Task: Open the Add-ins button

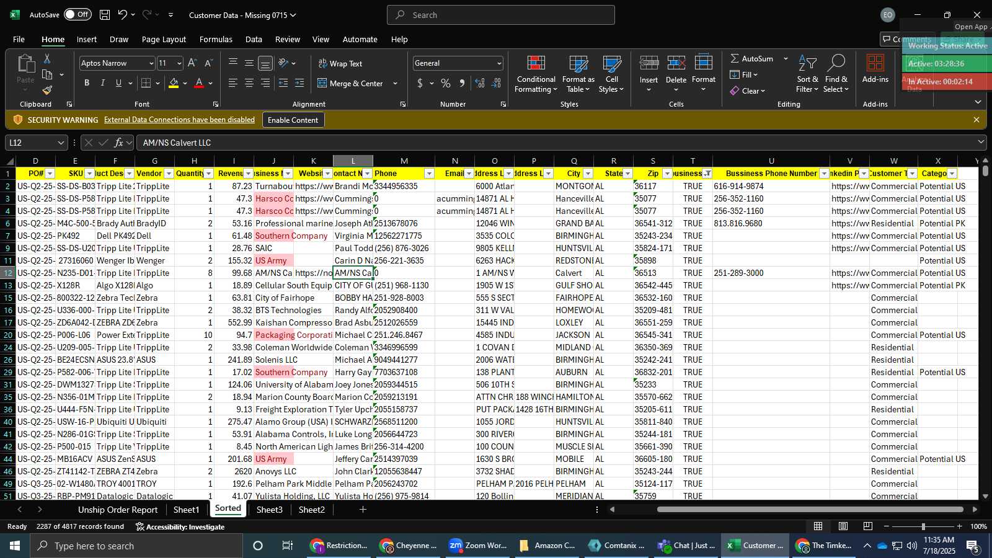Action: click(875, 69)
